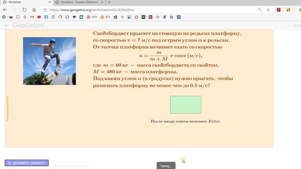The width and height of the screenshot is (301, 169).
Task: View site security lock info
Action: click(x=45, y=10)
